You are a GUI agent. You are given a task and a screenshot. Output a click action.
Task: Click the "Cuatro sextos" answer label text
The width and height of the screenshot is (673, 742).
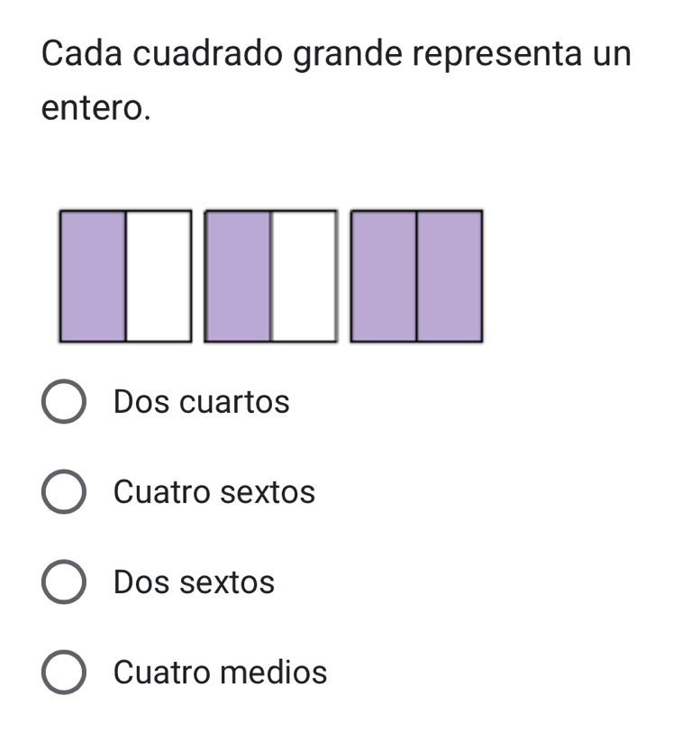[x=214, y=492]
